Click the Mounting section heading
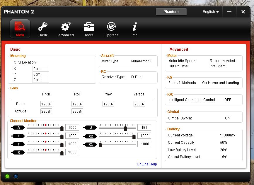Screen dimensions: 254x185 pos(18,56)
